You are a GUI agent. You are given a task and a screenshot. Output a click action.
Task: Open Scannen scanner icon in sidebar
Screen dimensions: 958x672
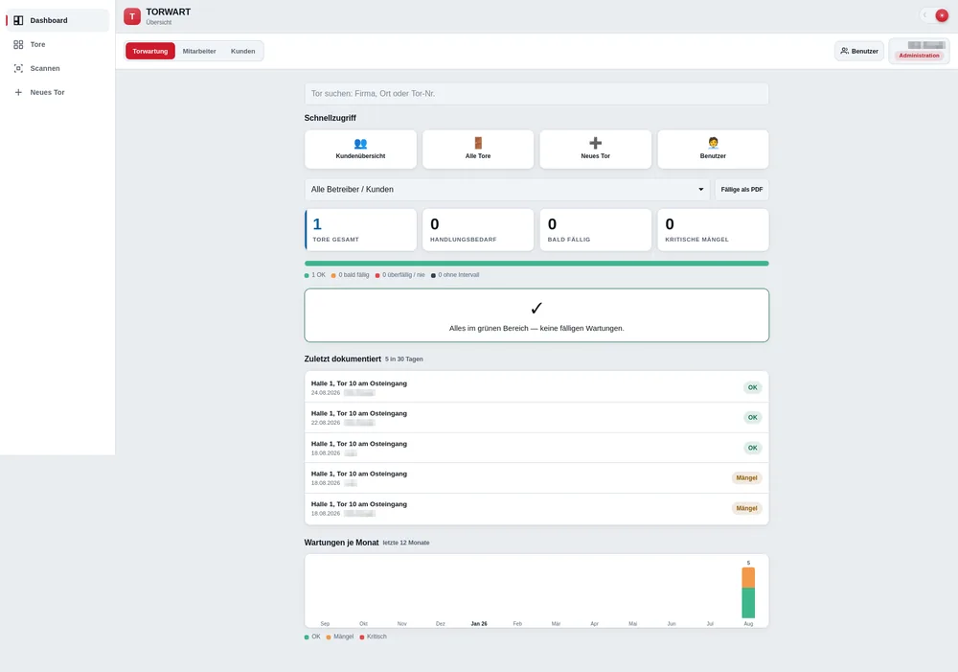(18, 68)
